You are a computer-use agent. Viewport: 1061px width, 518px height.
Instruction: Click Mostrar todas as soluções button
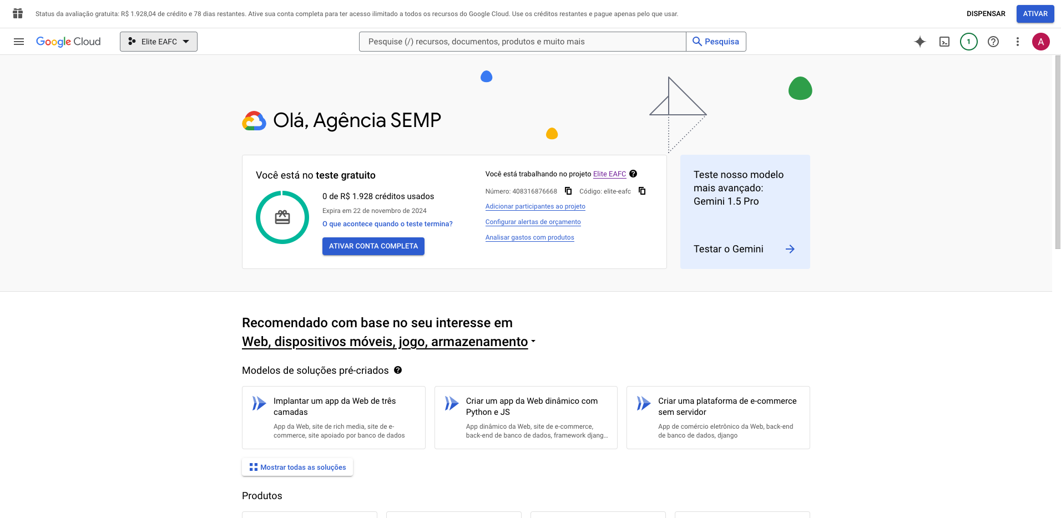tap(297, 467)
